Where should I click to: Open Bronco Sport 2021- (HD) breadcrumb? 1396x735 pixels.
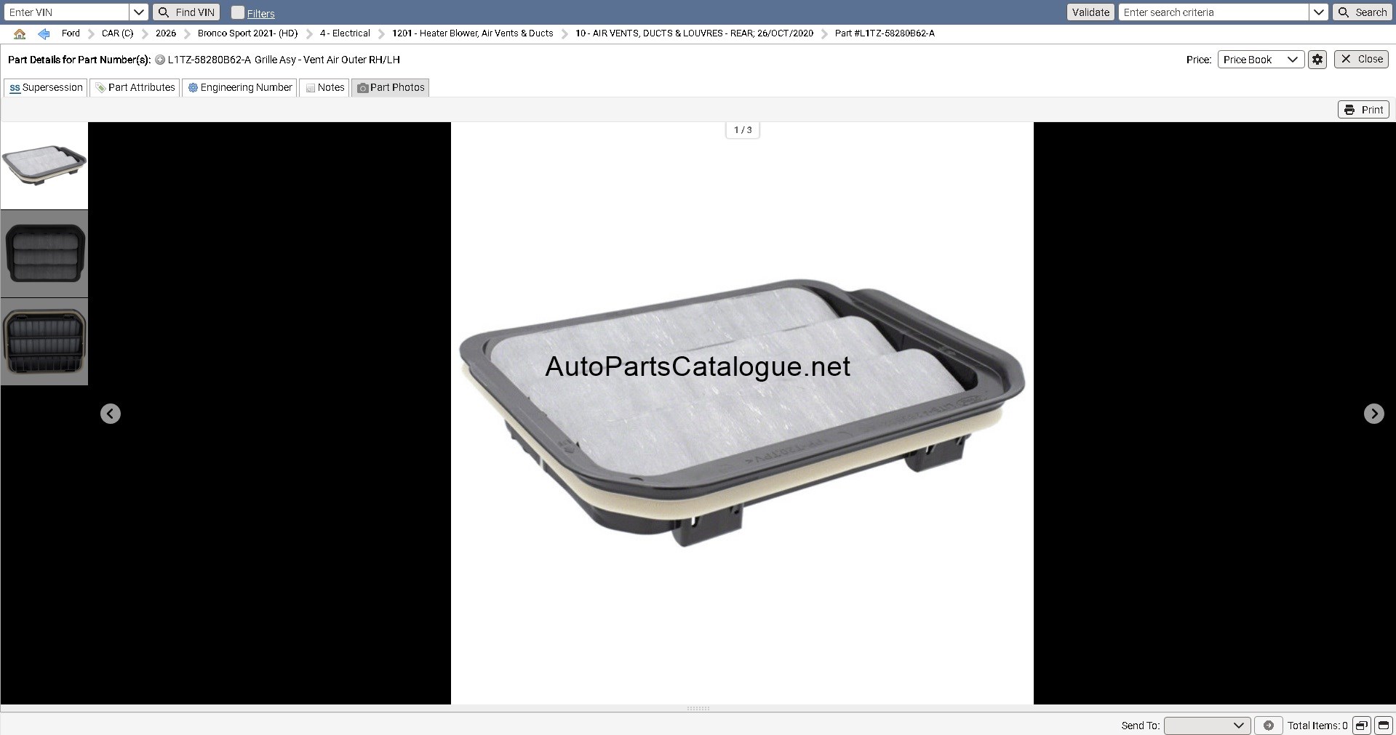tap(248, 33)
